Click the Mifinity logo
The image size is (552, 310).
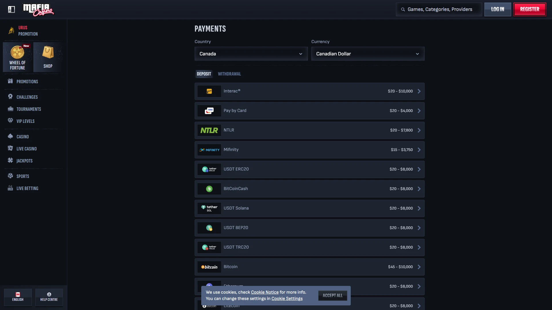coord(209,150)
